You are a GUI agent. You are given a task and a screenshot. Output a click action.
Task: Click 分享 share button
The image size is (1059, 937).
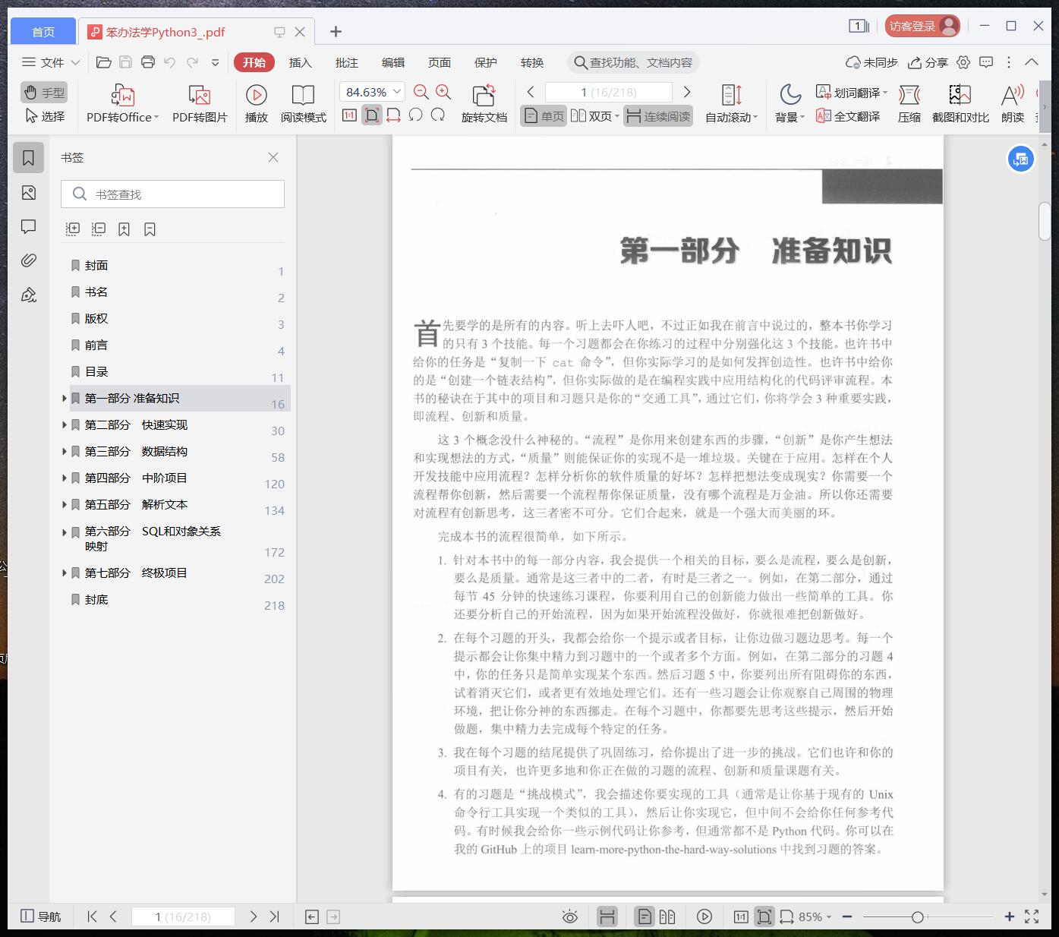(x=928, y=62)
